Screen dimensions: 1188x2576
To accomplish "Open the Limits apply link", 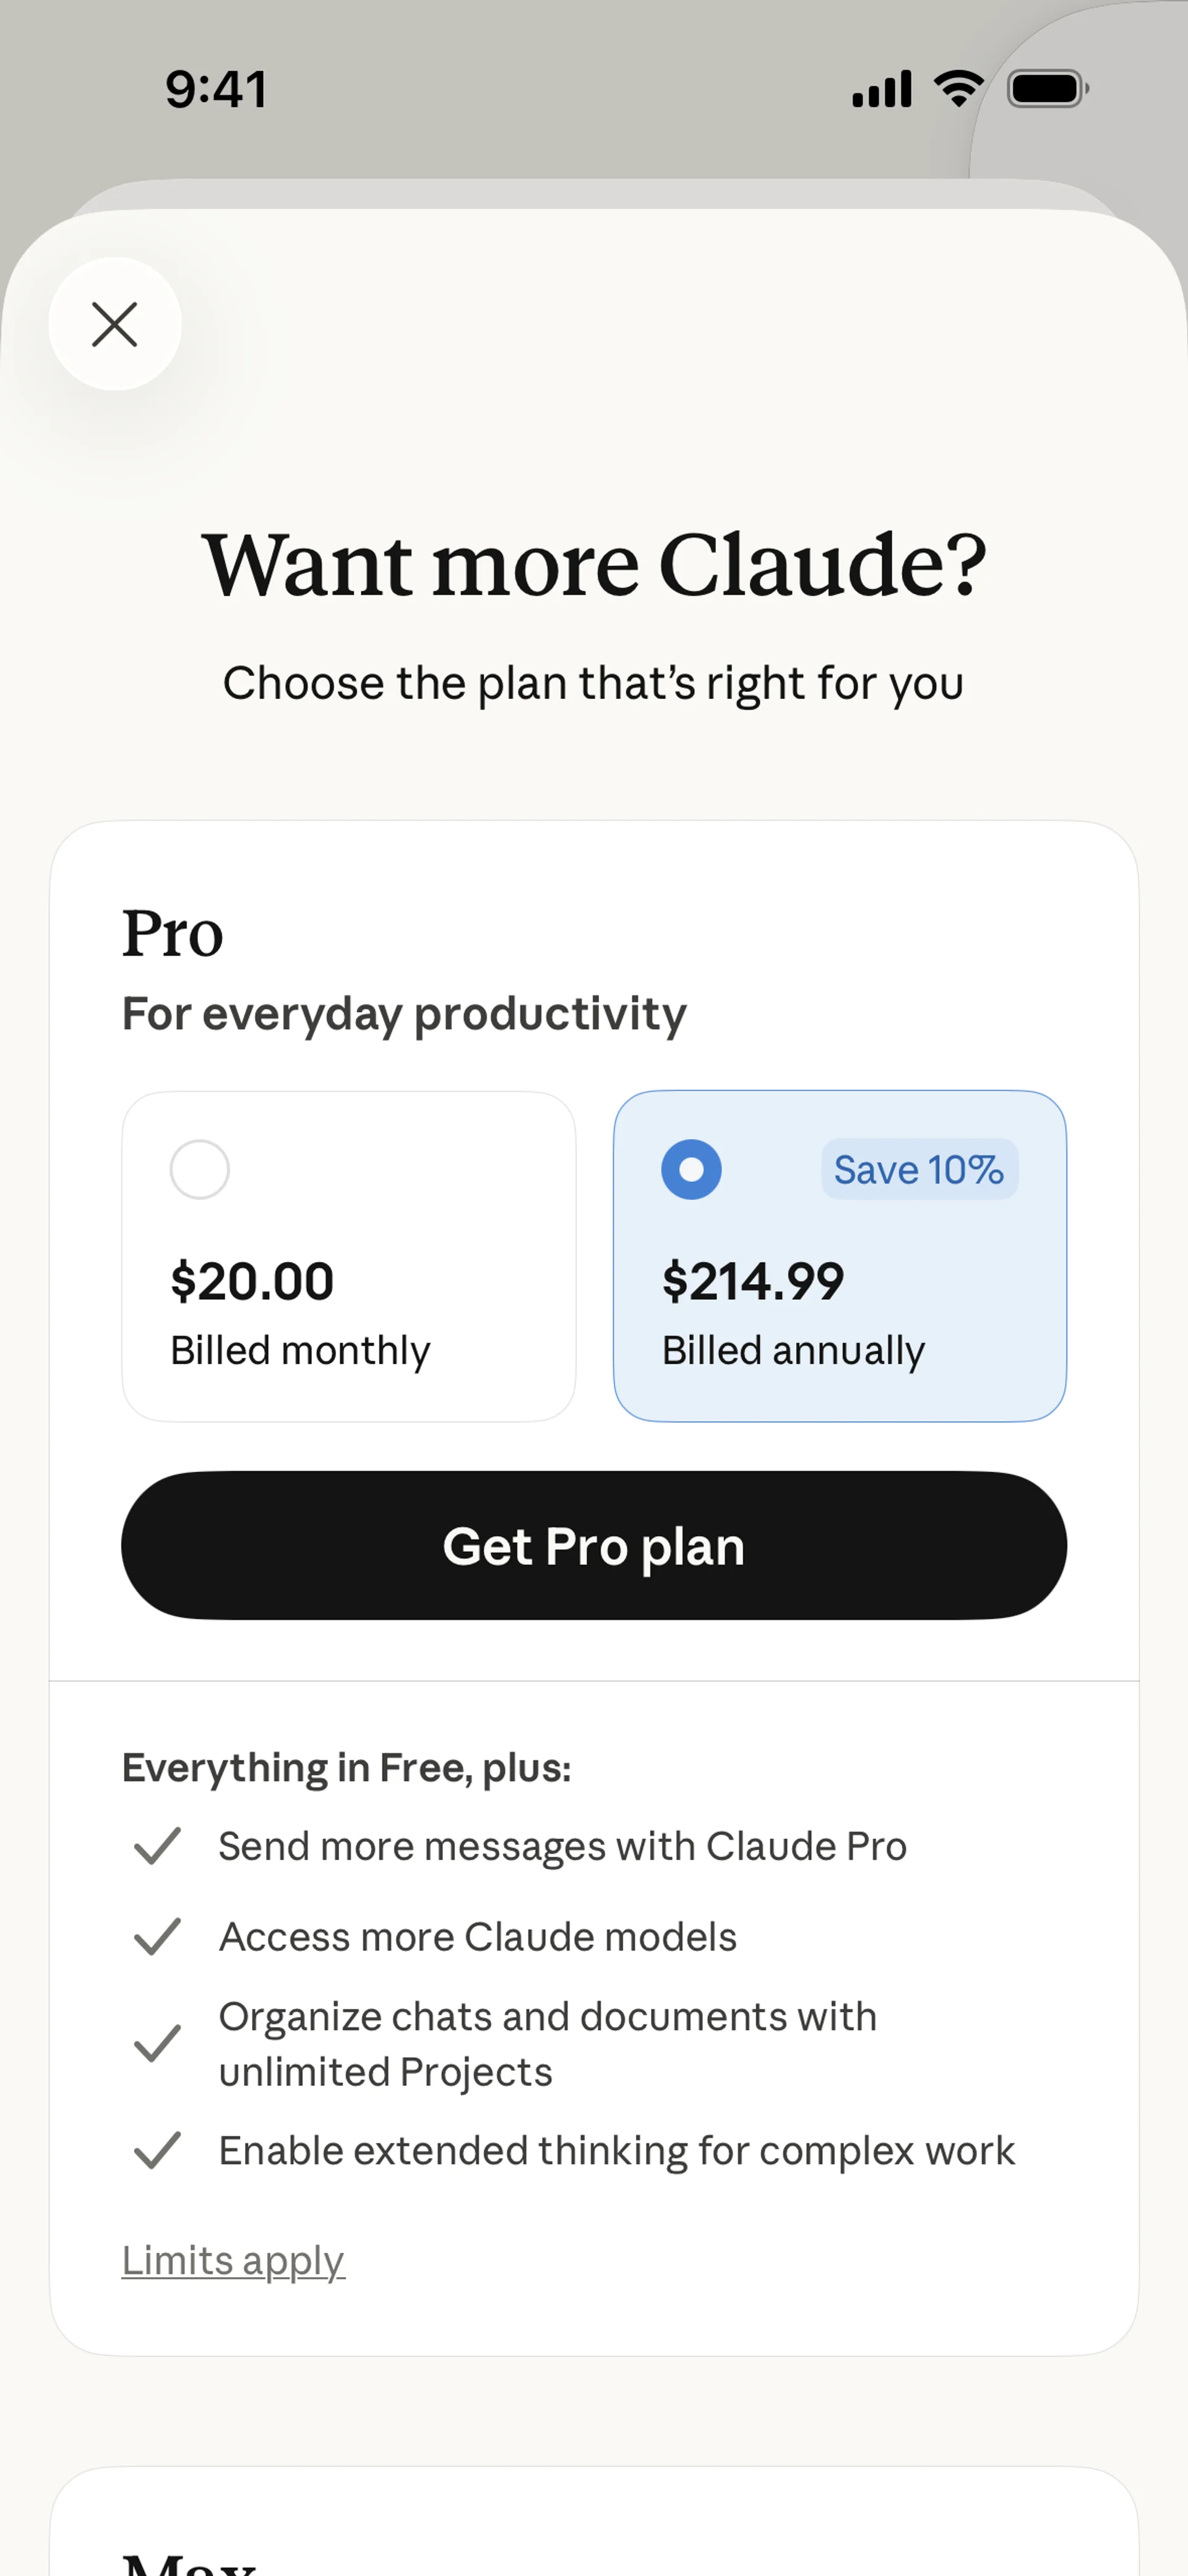I will coord(233,2260).
